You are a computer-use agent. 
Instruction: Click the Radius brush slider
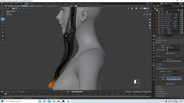tap(14, 6)
